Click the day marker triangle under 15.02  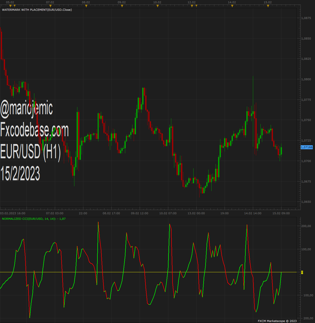click(268, 6)
